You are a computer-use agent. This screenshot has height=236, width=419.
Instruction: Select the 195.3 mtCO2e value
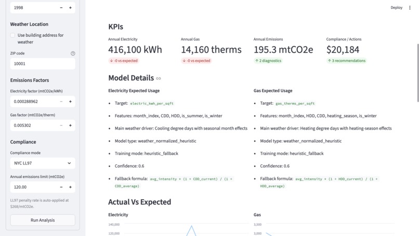point(283,50)
